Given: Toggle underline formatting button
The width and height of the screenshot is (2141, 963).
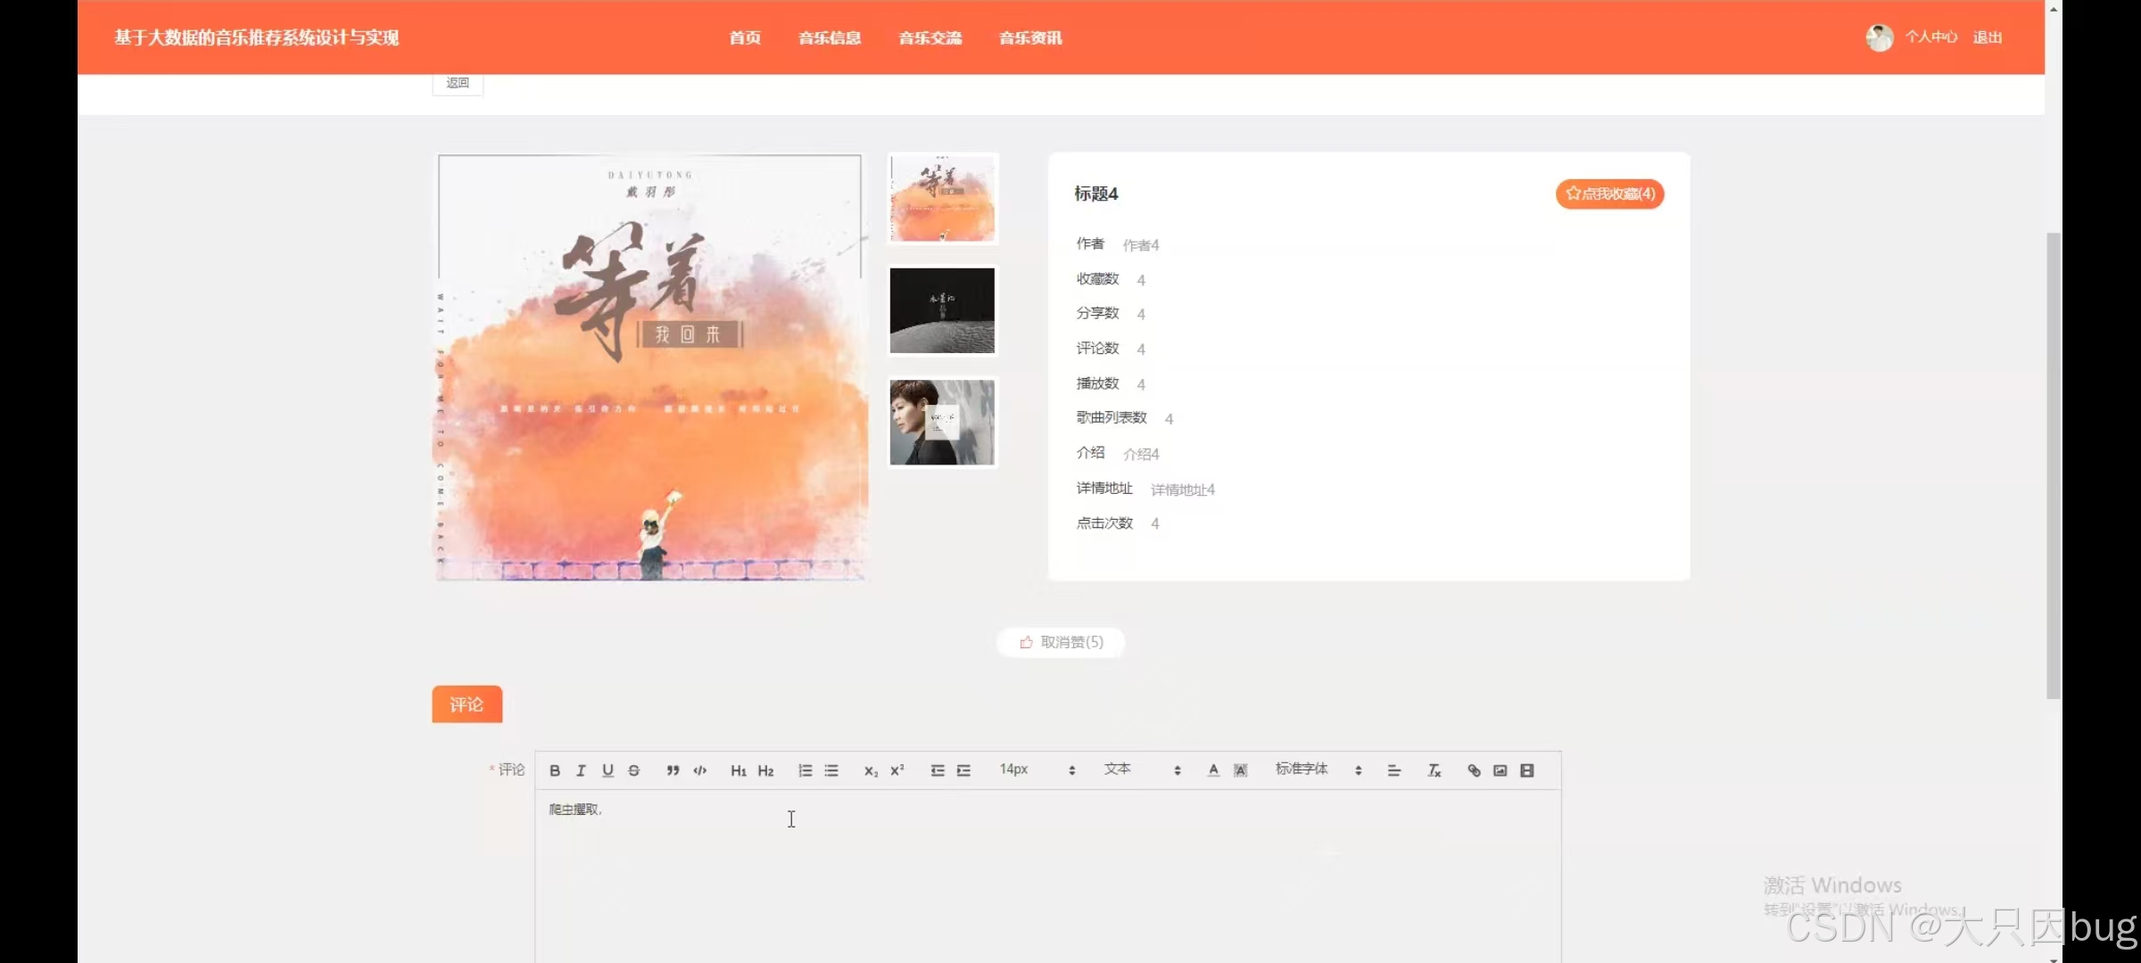Looking at the screenshot, I should click(x=608, y=770).
